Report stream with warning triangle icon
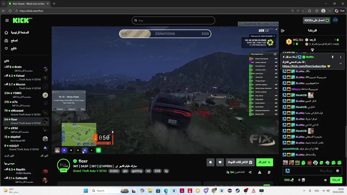 pyautogui.click(x=259, y=172)
